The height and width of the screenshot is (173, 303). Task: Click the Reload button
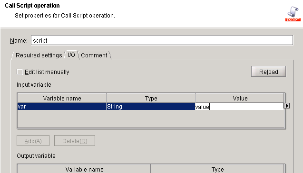(x=268, y=72)
